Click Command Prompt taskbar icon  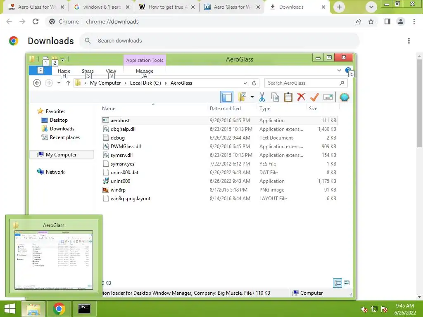click(84, 309)
